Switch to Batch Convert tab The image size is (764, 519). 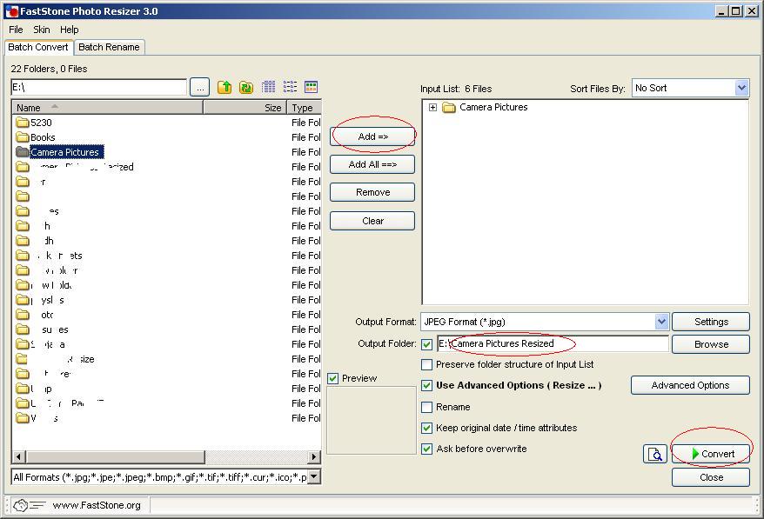[38, 47]
